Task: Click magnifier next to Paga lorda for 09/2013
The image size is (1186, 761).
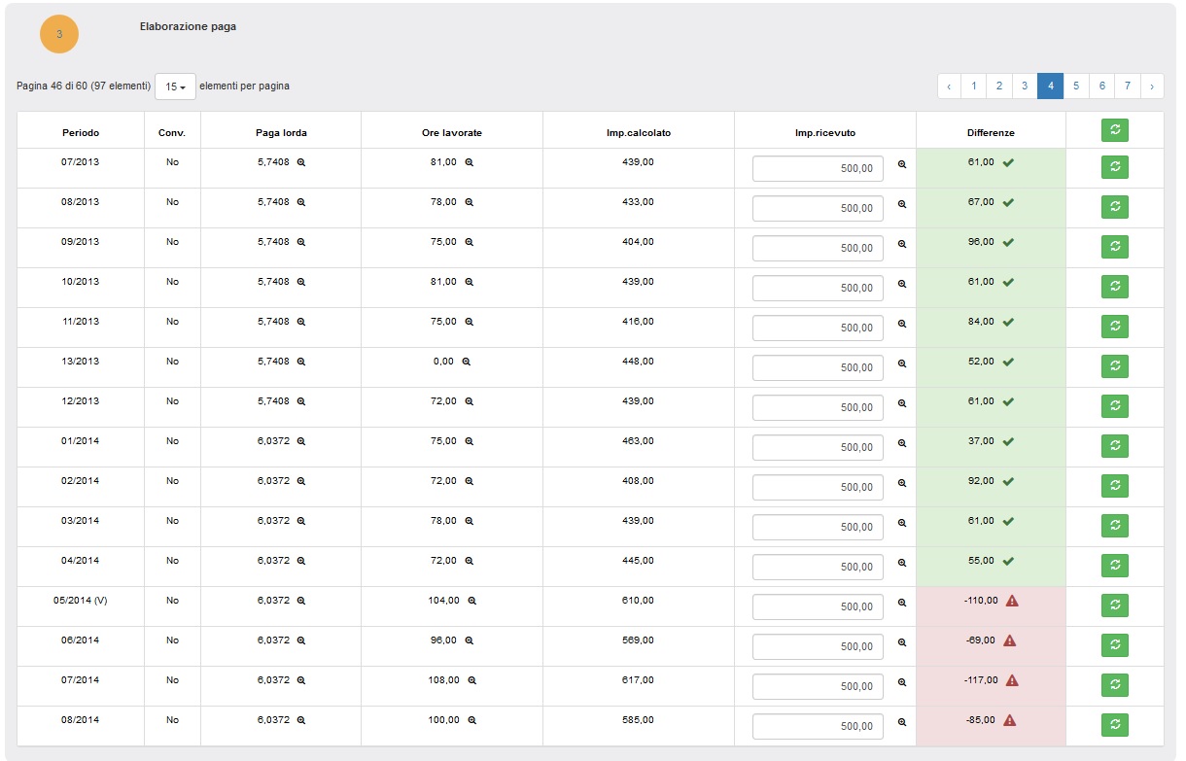Action: [x=301, y=242]
